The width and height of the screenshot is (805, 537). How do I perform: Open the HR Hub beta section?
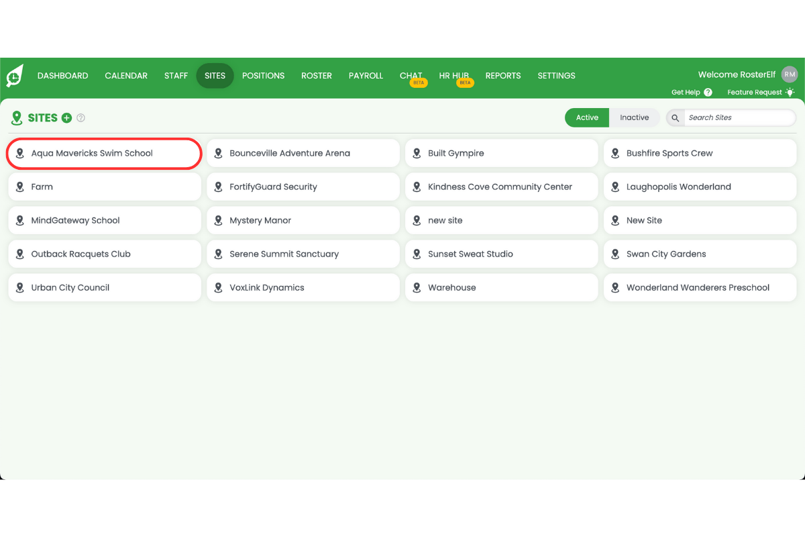tap(454, 76)
